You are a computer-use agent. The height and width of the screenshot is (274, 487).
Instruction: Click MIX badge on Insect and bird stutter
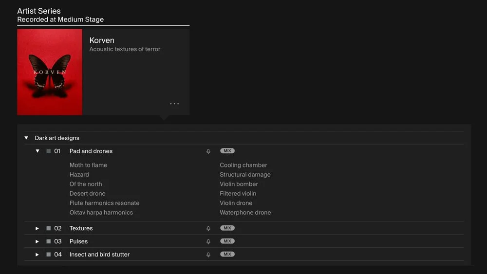click(227, 254)
